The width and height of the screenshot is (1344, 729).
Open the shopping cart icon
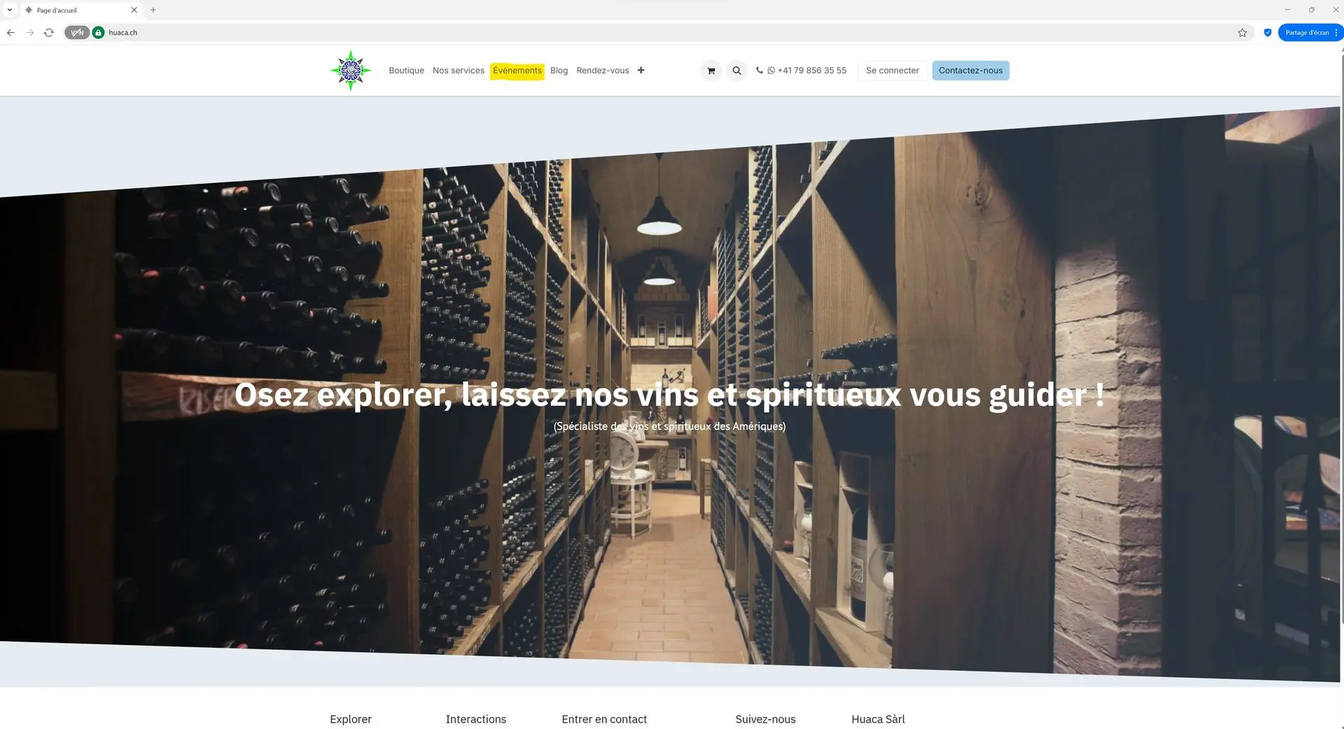click(710, 71)
